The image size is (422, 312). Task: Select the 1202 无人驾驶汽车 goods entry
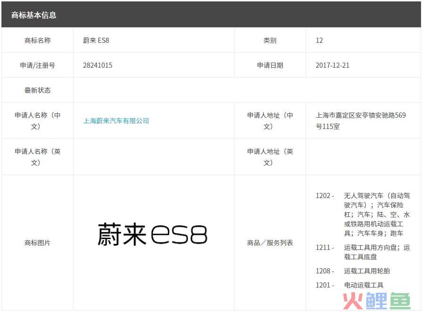pos(363,214)
